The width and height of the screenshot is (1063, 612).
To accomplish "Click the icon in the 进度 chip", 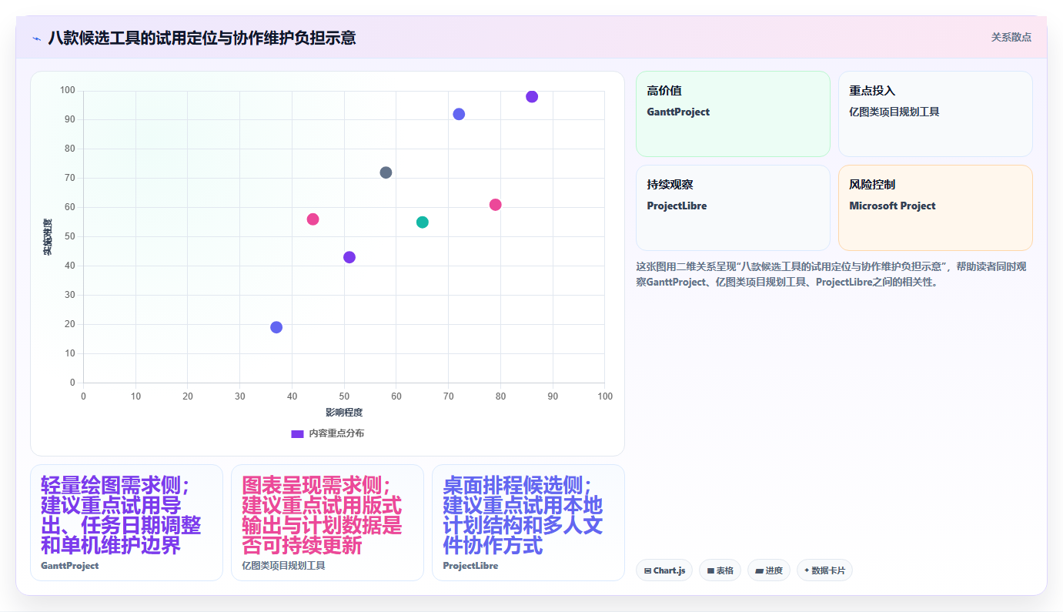I will click(759, 571).
